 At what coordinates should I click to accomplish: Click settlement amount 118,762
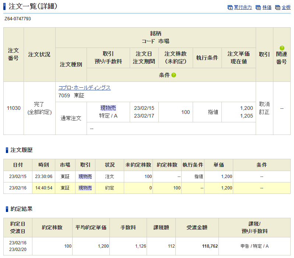coord(210,246)
